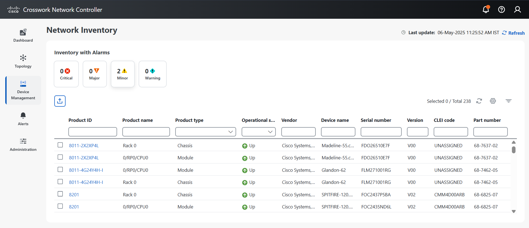Screen dimensions: 529x228
Task: Check the 8011-2X2XP4L Module row checkbox
Action: point(60,157)
